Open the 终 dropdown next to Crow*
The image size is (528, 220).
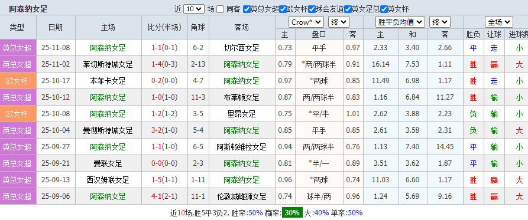point(339,22)
